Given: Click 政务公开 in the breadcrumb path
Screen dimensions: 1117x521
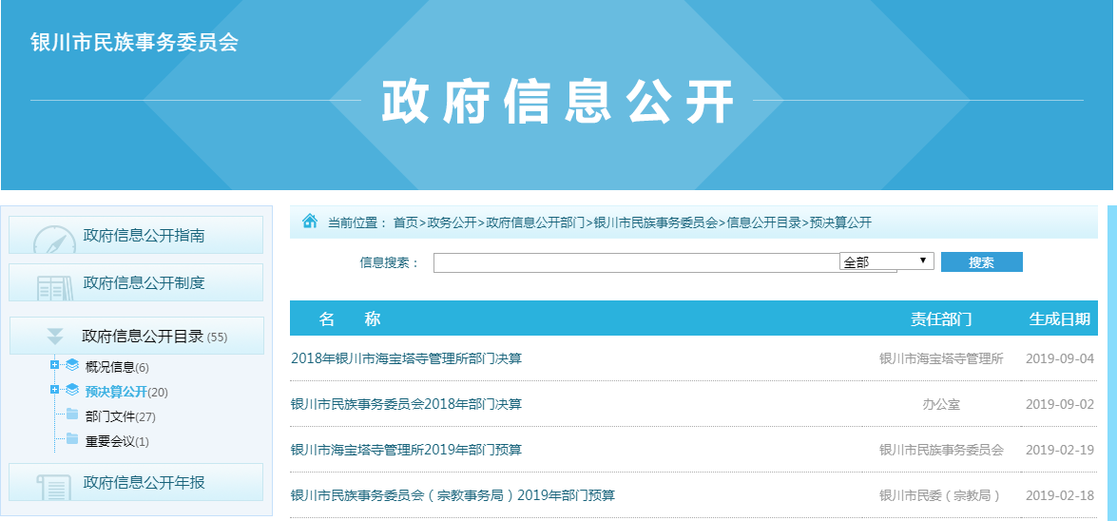Looking at the screenshot, I should [x=452, y=222].
